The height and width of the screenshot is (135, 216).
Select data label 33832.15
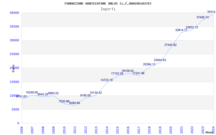(x=192, y=28)
